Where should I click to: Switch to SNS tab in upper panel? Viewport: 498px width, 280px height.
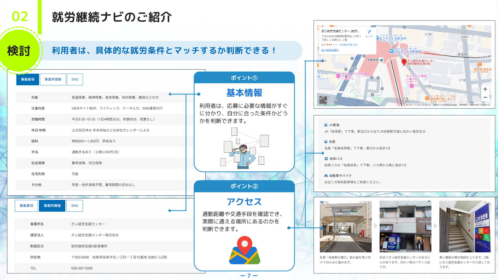click(75, 80)
